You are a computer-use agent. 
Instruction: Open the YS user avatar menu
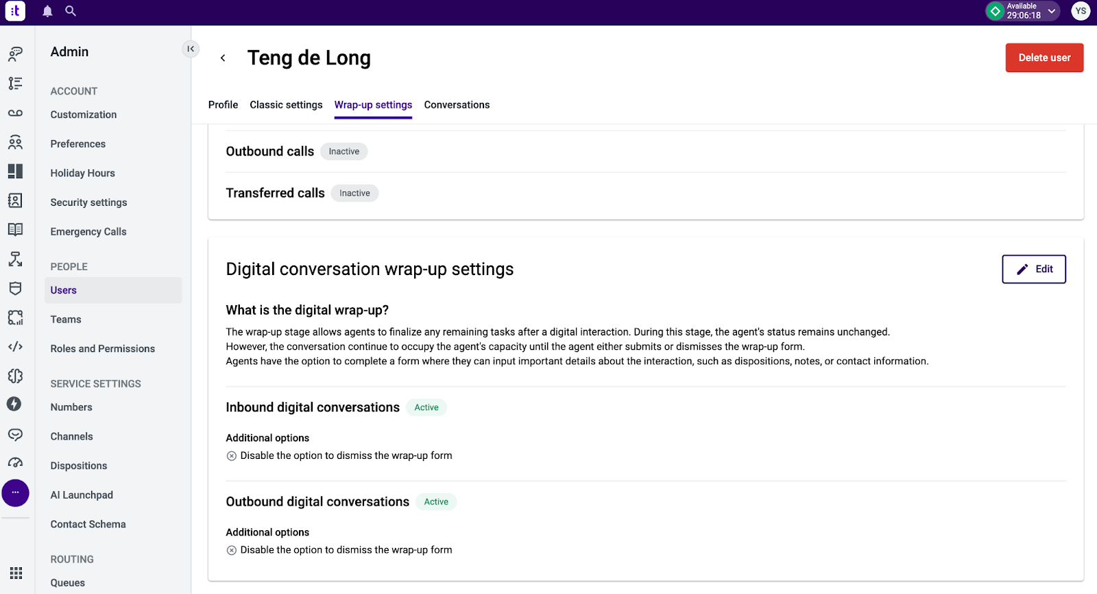click(x=1081, y=11)
